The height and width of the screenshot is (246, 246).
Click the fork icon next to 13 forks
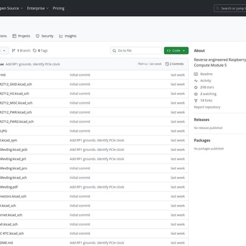[x=196, y=101]
